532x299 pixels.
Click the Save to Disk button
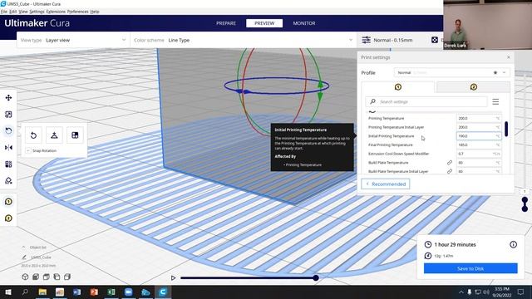[470, 268]
